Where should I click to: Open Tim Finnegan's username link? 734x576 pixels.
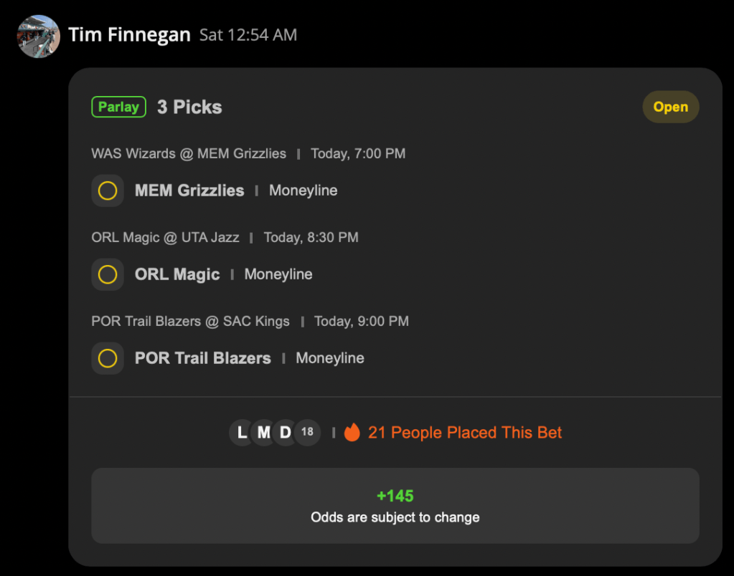coord(129,35)
